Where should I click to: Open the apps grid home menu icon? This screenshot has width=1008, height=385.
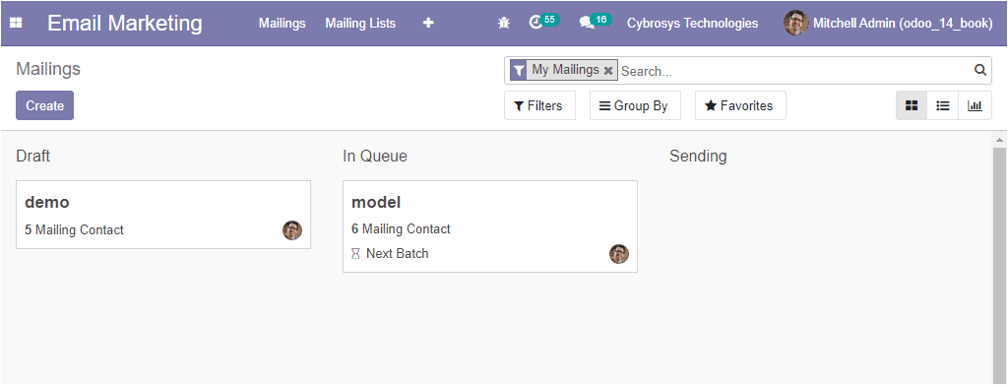coord(16,23)
